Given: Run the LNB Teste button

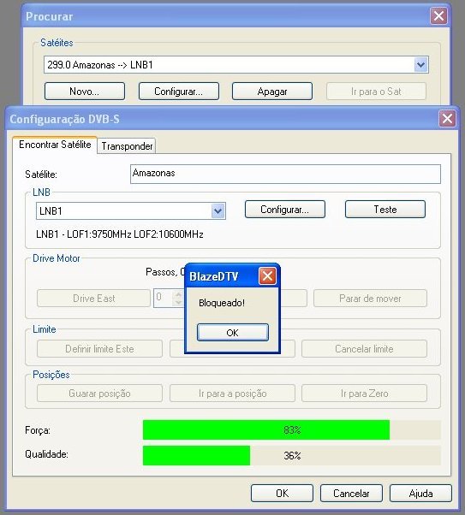Looking at the screenshot, I should tap(385, 210).
